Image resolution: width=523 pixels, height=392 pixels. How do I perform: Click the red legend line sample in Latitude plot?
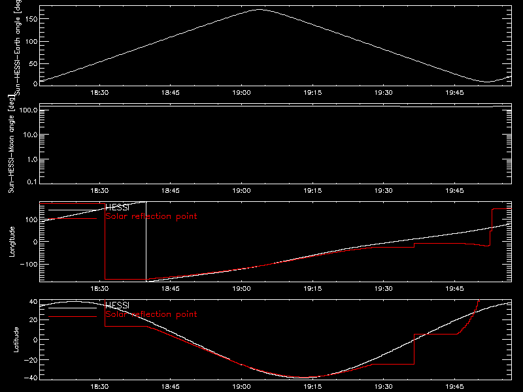click(73, 317)
